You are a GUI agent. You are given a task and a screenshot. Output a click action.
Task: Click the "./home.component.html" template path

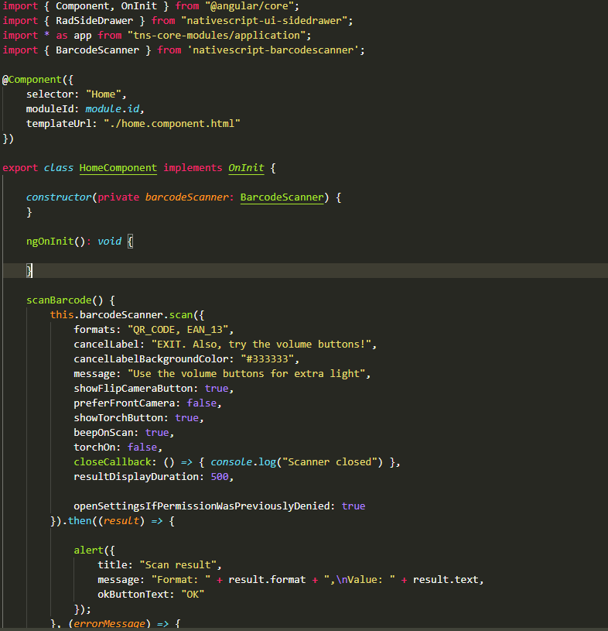(x=172, y=124)
